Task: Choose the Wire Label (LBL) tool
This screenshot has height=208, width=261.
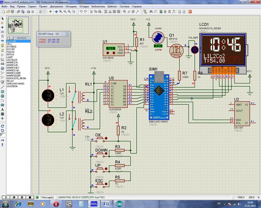Action: click(x=3, y=32)
